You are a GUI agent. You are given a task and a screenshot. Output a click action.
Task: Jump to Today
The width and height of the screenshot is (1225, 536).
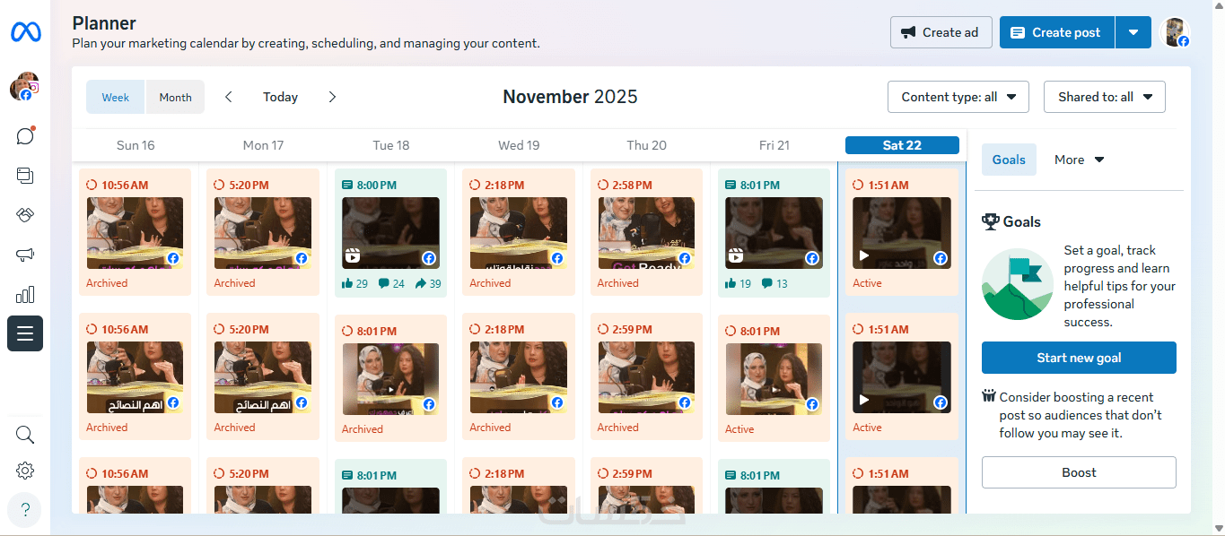(x=280, y=97)
